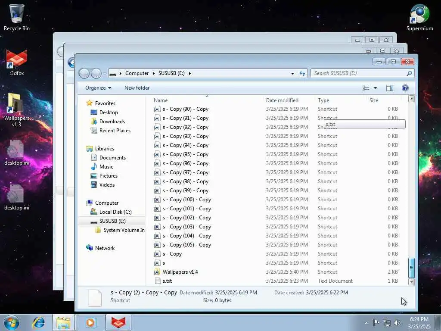Viewport: 441px width, 331px height.
Task: Open Desktop under Favorites
Action: (x=109, y=112)
